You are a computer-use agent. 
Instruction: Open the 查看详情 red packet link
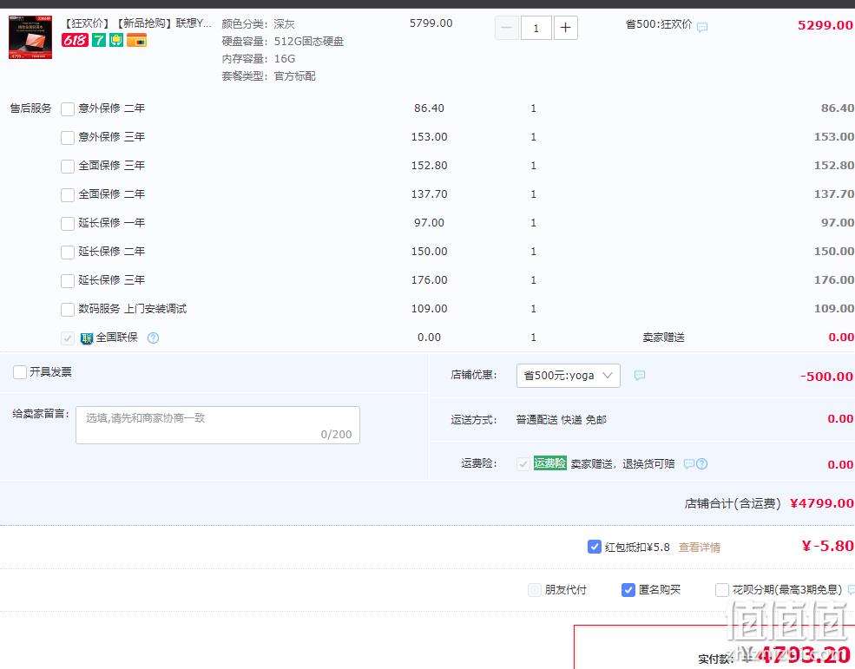pyautogui.click(x=699, y=547)
